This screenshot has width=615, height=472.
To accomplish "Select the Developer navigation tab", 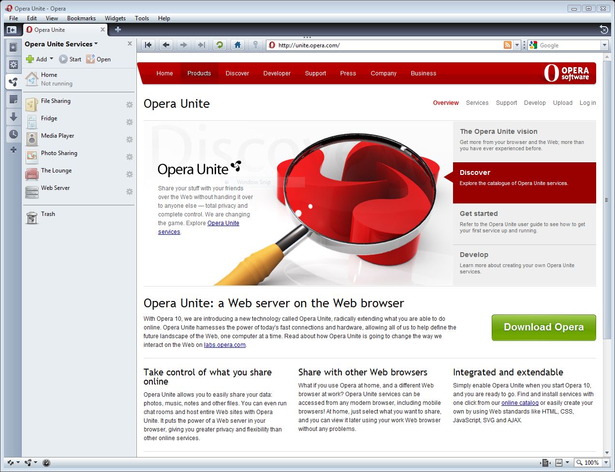I will point(277,73).
